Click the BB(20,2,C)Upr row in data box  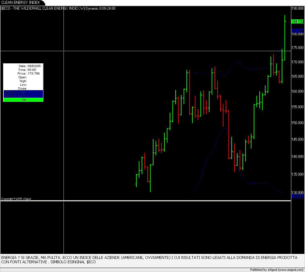pyautogui.click(x=23, y=92)
